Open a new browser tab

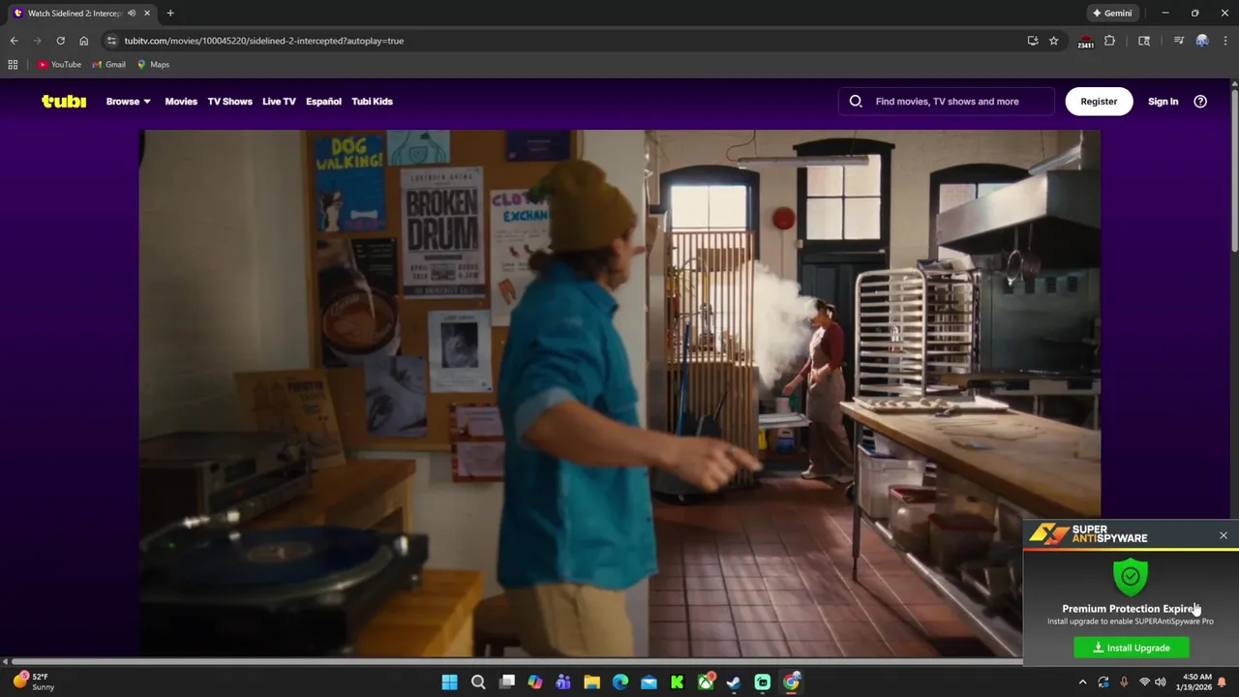tap(170, 14)
